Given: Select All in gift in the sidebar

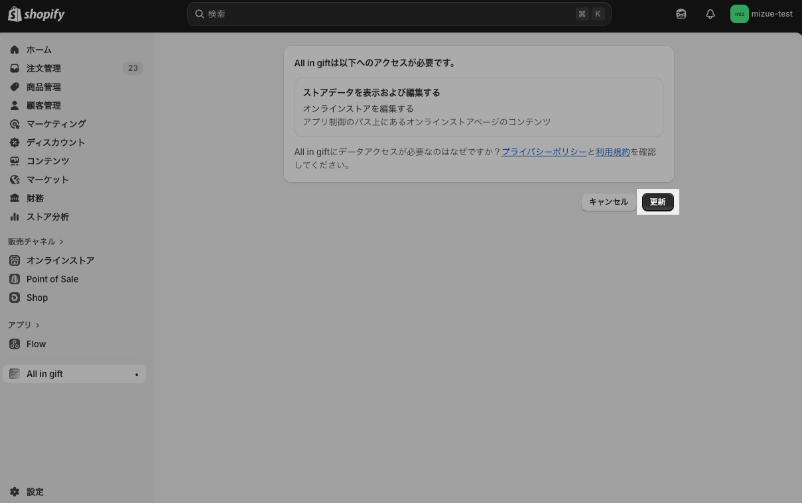Looking at the screenshot, I should (x=74, y=374).
